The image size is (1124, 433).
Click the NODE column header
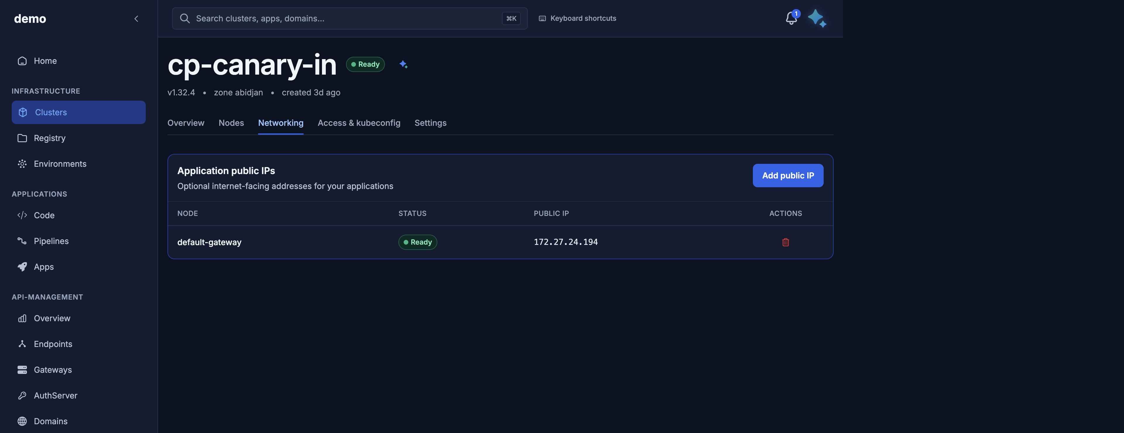point(188,214)
